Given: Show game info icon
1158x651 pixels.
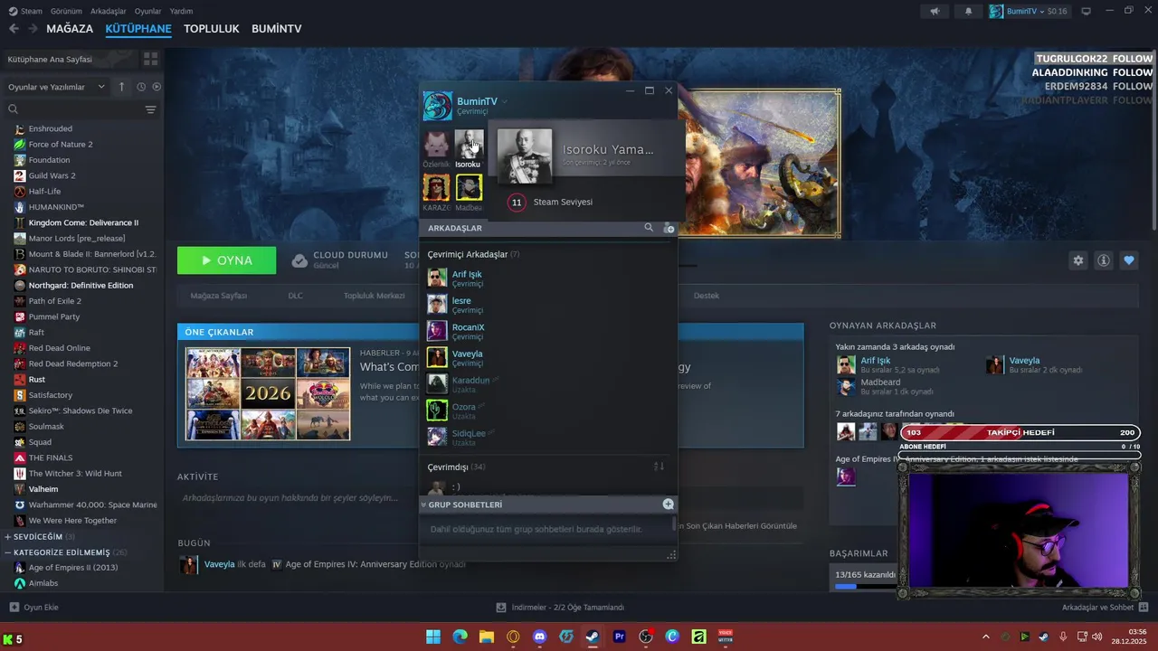Looking at the screenshot, I should (1104, 260).
